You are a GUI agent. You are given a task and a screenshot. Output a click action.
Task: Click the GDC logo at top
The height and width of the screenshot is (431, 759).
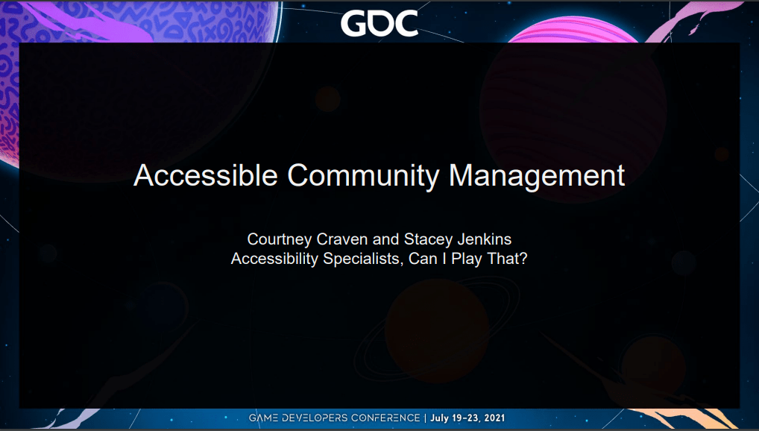(379, 22)
